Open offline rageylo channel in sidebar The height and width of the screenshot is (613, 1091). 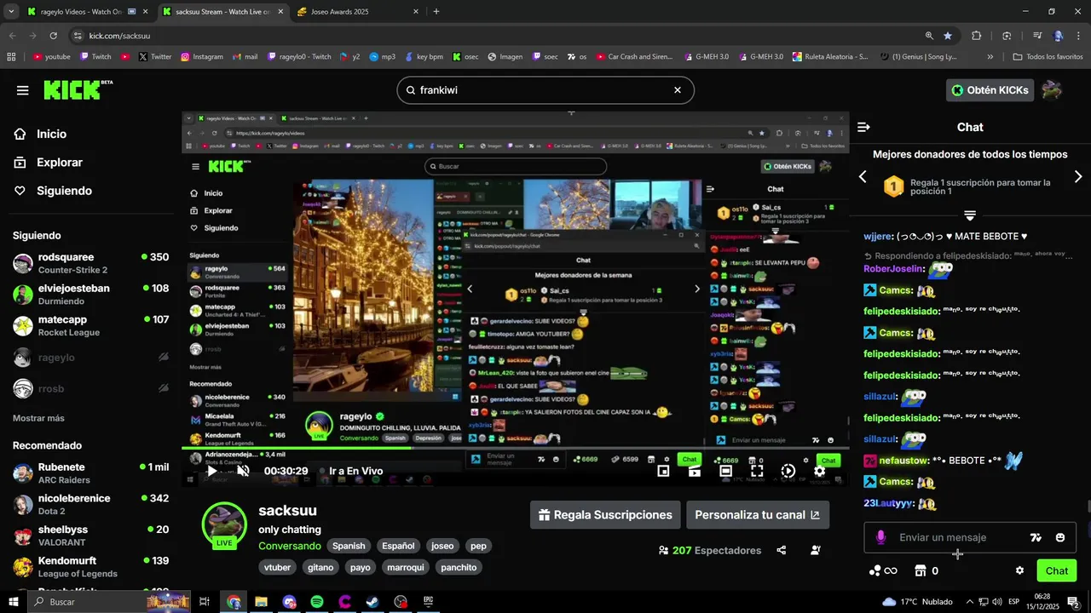[x=90, y=358]
